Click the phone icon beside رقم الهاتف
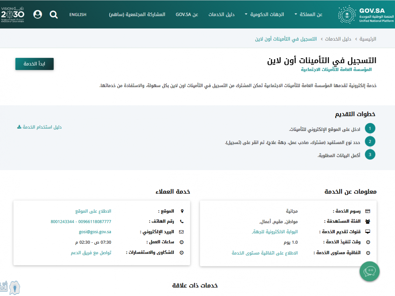Screen dimensions: 395x296 coord(182,221)
